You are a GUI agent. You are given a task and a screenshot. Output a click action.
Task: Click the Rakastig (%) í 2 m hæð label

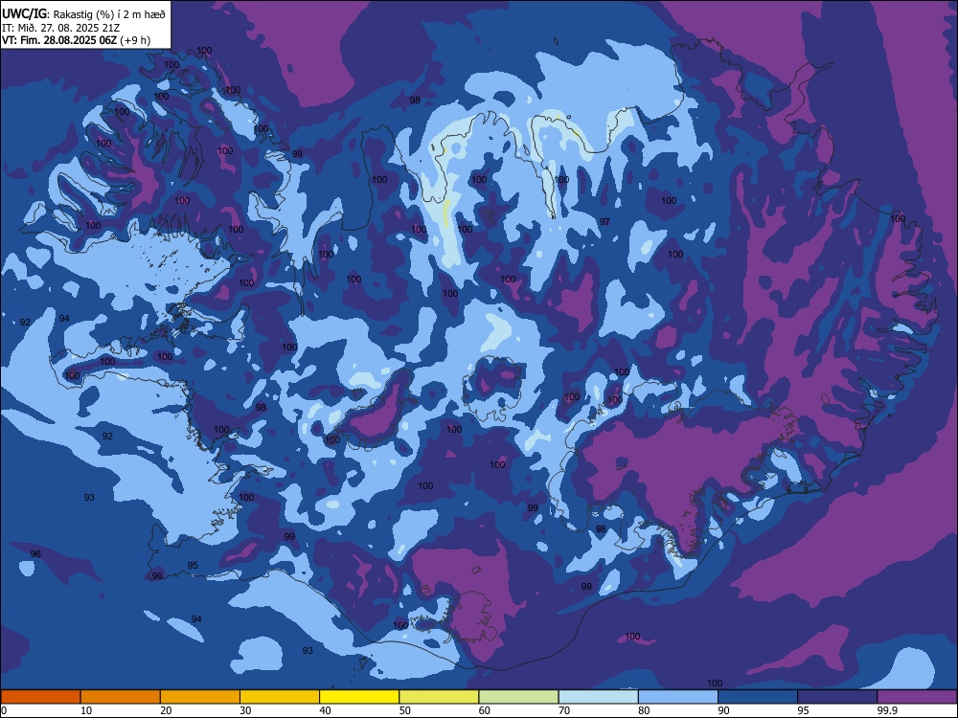coord(109,14)
